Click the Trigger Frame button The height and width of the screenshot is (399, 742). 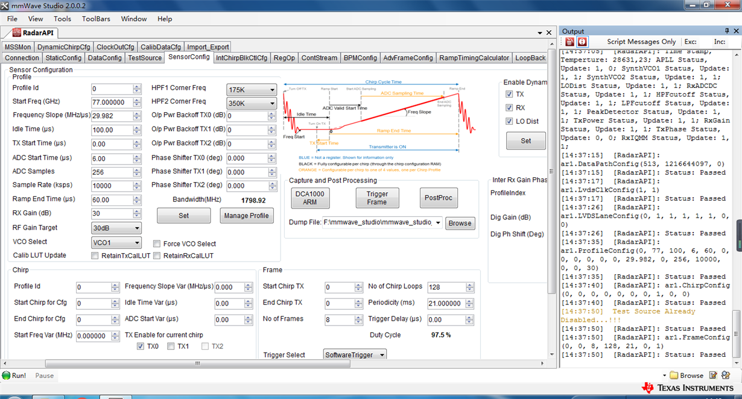[376, 198]
